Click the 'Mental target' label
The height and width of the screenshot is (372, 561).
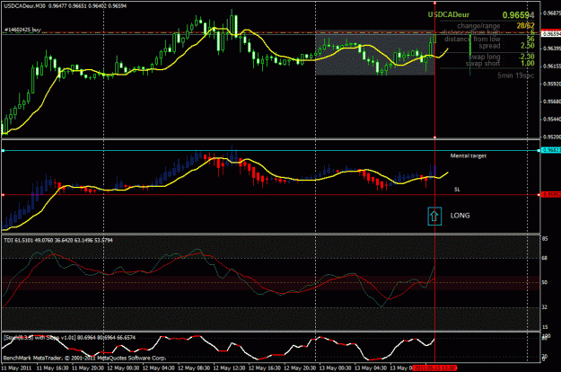(468, 155)
